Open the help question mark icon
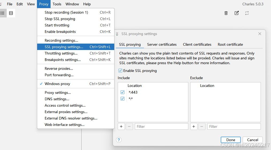Viewport: 271px width, 150px height. point(119,140)
